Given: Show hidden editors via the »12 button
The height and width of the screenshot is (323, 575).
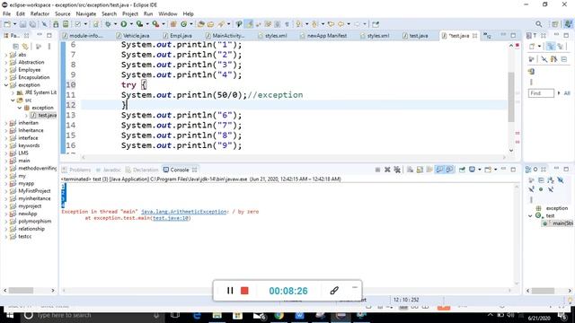Looking at the screenshot, I should [x=487, y=36].
